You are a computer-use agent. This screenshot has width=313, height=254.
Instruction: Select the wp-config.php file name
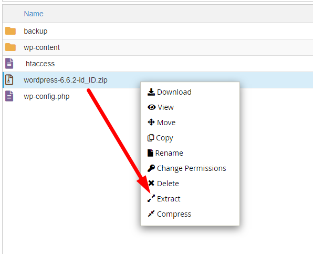[47, 97]
